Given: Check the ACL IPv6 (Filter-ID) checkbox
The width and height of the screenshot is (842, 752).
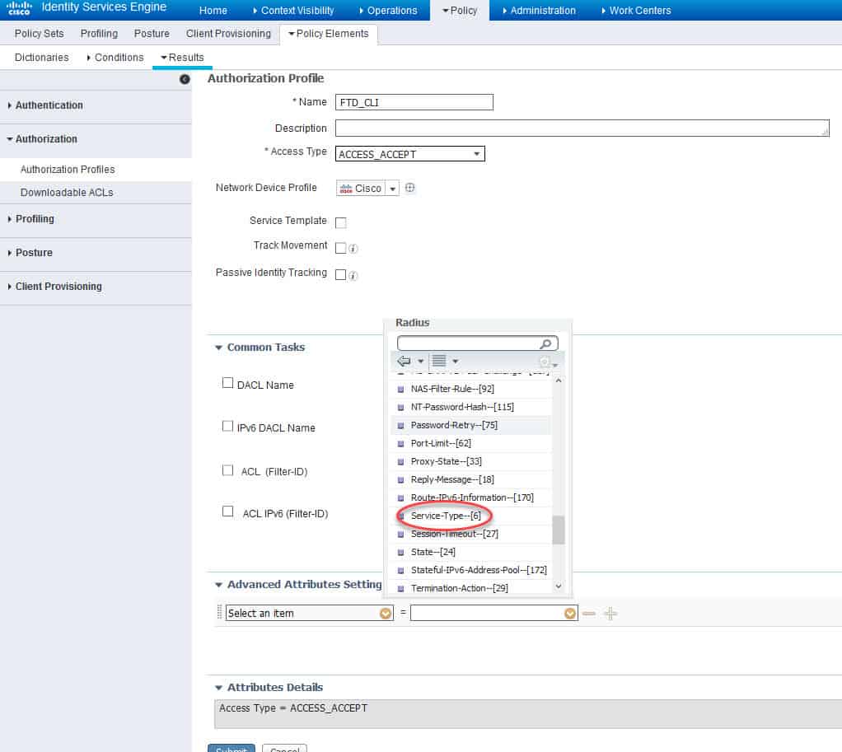Looking at the screenshot, I should (227, 511).
